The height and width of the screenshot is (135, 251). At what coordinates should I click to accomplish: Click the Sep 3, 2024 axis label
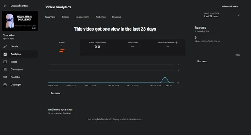[x=53, y=86]
